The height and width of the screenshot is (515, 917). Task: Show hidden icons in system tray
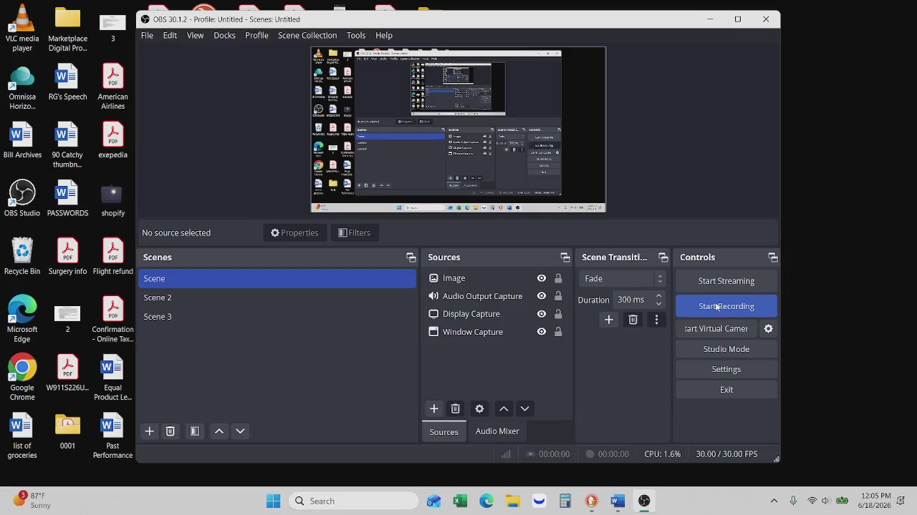pos(774,501)
